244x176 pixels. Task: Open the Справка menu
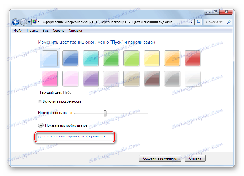click(75, 31)
